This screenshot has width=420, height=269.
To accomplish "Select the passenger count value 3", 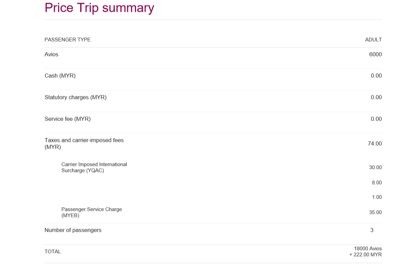I will pos(372,230).
